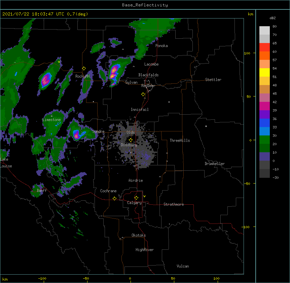The width and height of the screenshot is (290, 283).
Task: Pick the slate blue 0-10 dBZ legend swatch
Action: [264, 157]
